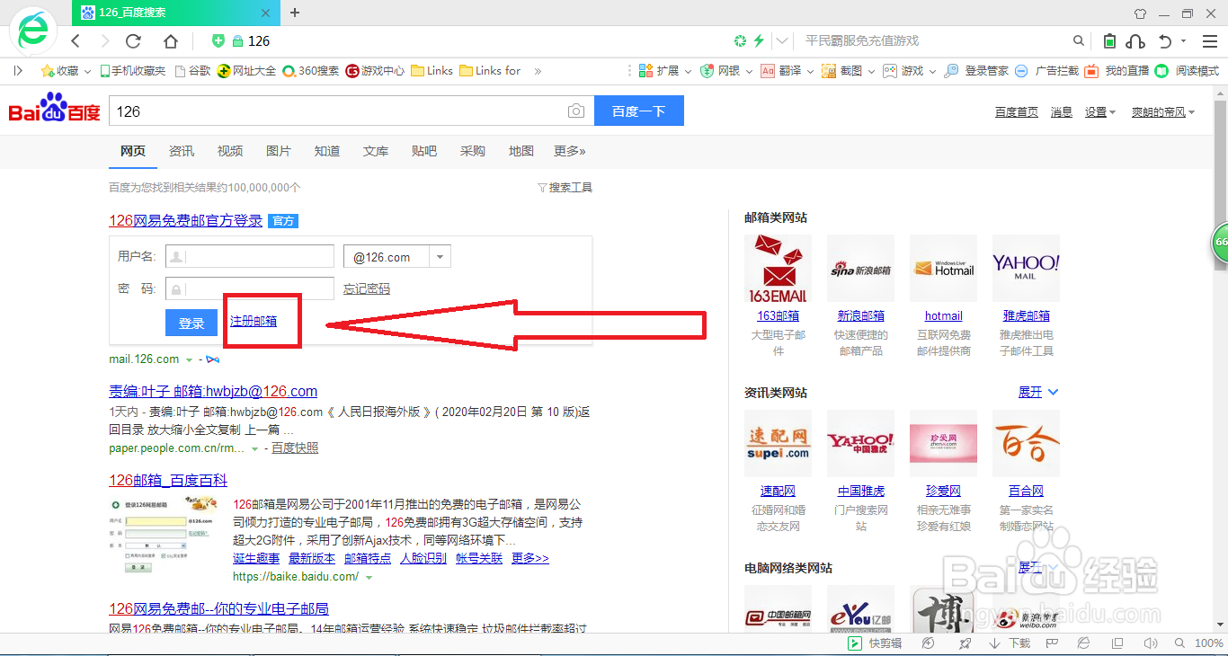1228x656 pixels.
Task: Click the Baidu logo
Action: click(x=54, y=108)
